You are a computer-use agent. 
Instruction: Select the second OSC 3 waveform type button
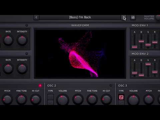point(121,103)
